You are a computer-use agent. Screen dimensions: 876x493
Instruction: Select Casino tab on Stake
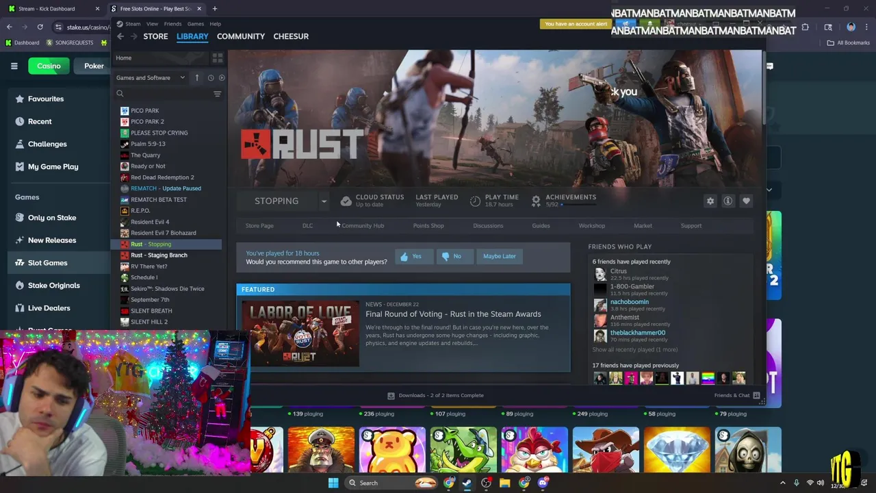(49, 66)
